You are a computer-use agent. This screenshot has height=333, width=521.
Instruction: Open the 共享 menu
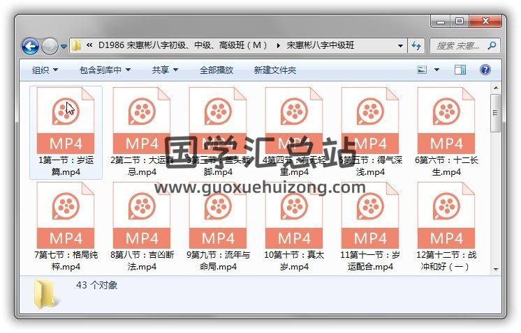165,70
